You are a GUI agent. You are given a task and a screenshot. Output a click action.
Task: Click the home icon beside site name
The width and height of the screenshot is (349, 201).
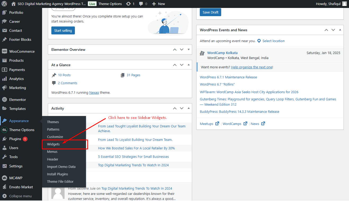click(x=13, y=4)
